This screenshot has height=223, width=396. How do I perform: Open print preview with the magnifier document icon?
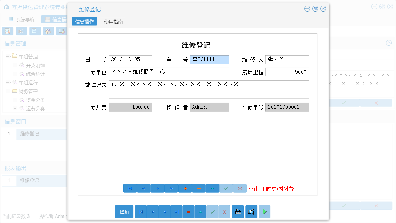point(251,212)
